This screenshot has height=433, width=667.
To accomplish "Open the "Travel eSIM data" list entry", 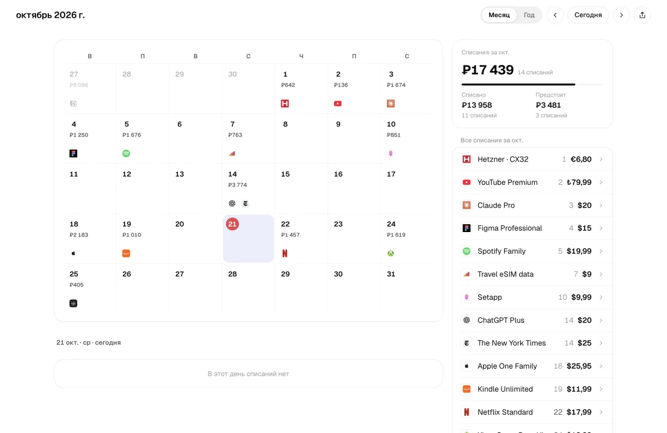I will coord(532,274).
